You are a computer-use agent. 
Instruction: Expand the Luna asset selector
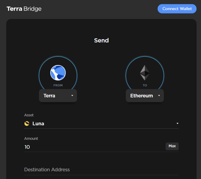point(101,123)
